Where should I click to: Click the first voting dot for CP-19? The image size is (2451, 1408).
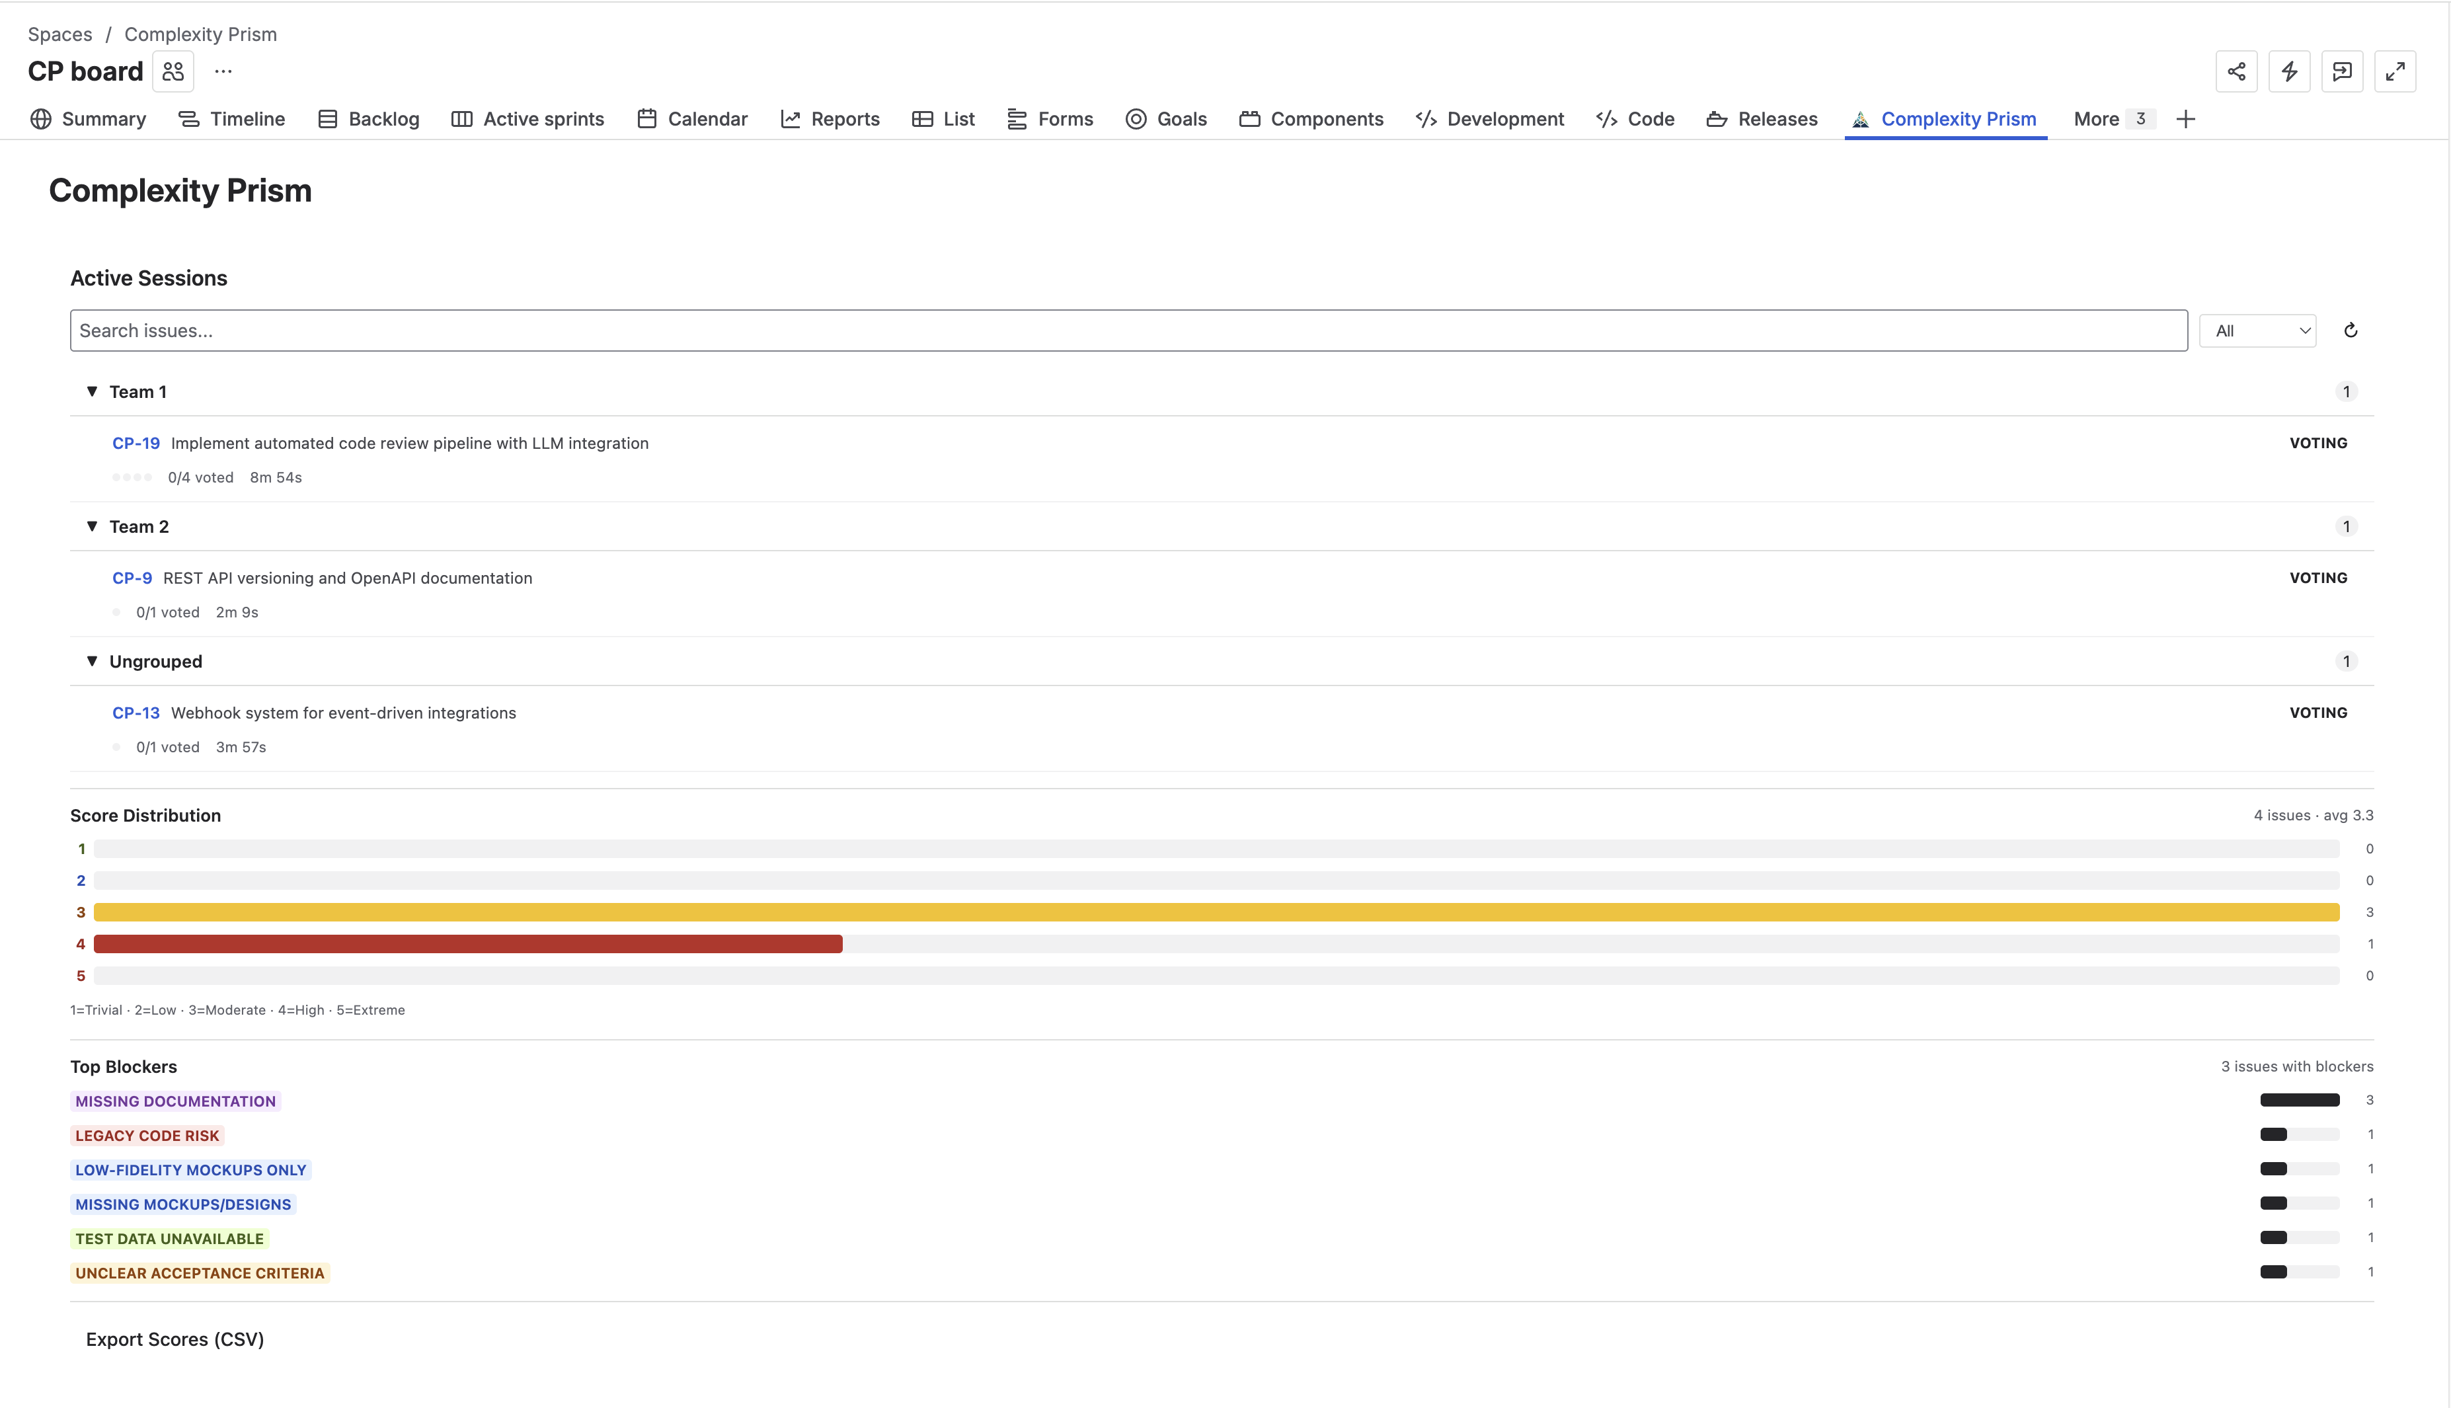pos(116,477)
